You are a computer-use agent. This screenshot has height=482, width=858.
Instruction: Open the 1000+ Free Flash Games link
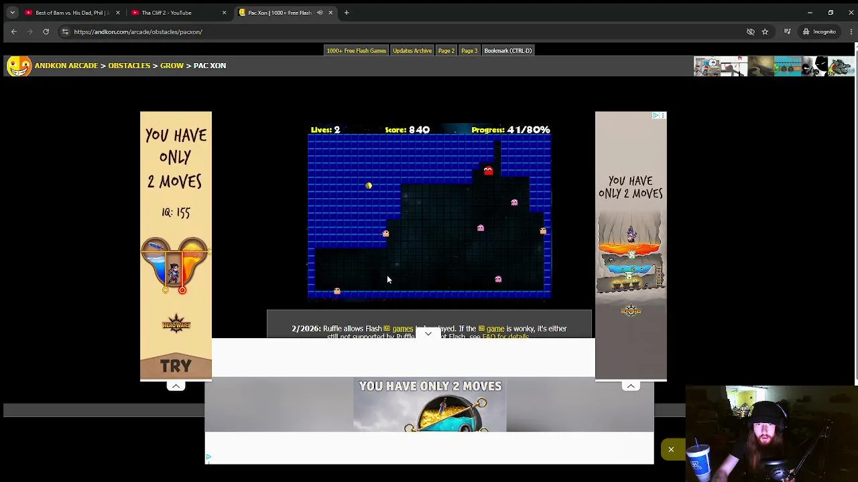point(357,51)
